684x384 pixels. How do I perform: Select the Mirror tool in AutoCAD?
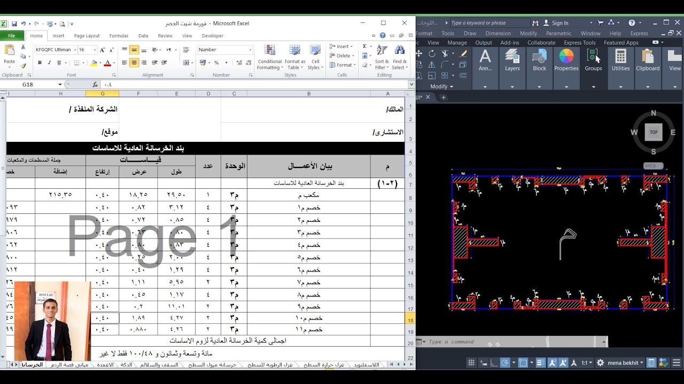tap(432, 65)
